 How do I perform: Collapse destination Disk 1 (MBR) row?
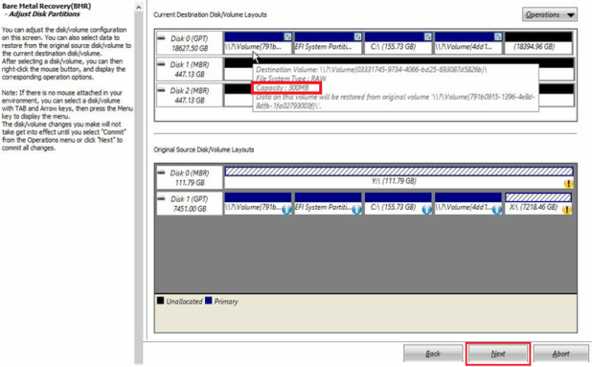(x=161, y=64)
